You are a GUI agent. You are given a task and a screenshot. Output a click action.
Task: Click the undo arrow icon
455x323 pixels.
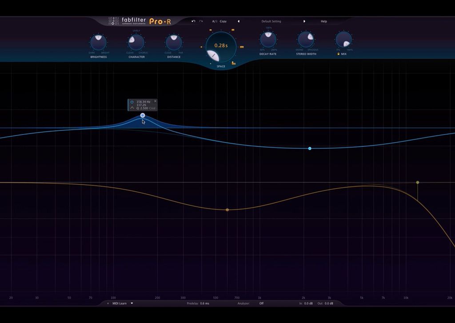(x=193, y=21)
